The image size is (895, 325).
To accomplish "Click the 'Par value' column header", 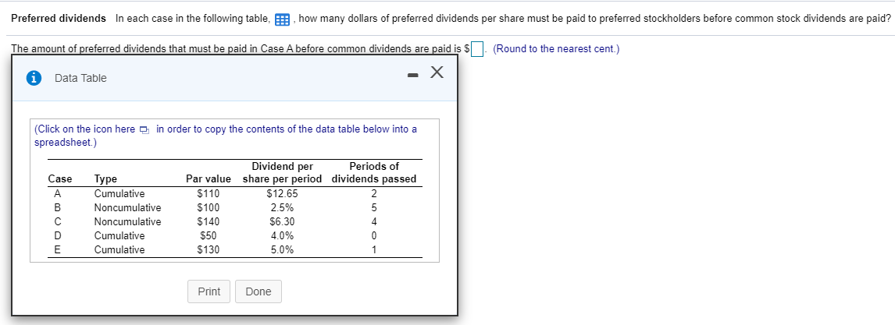I will (x=209, y=179).
